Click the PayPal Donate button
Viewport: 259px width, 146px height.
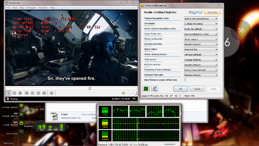[x=212, y=12]
